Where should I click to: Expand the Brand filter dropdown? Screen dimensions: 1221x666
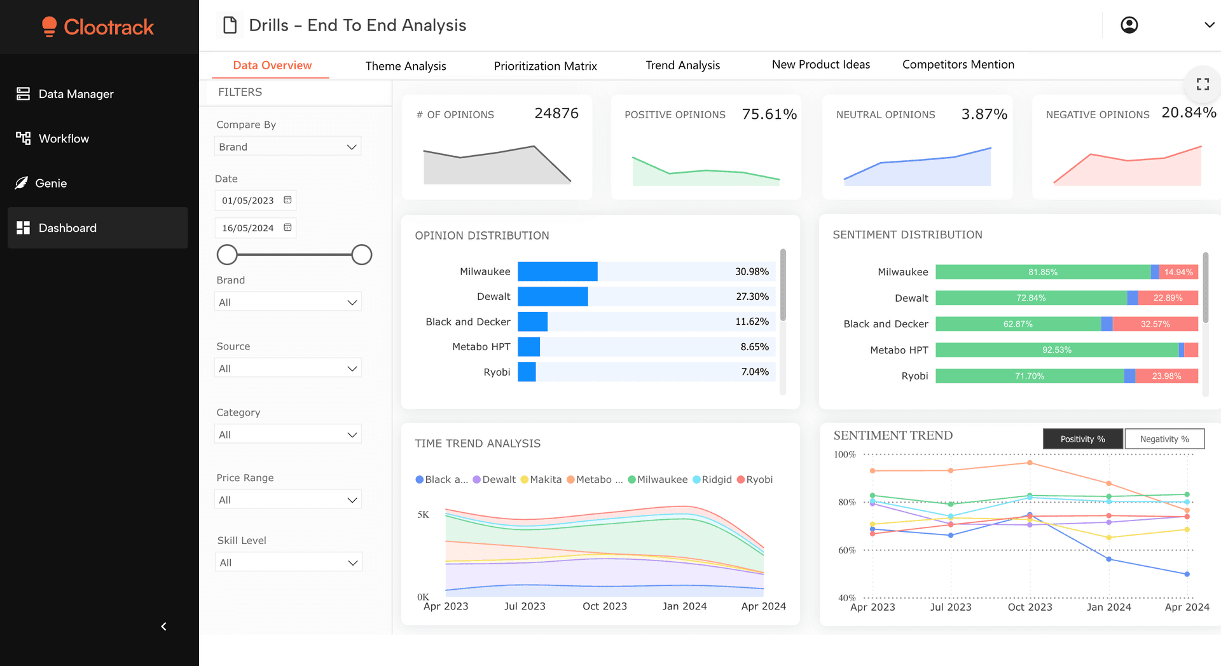pyautogui.click(x=287, y=301)
